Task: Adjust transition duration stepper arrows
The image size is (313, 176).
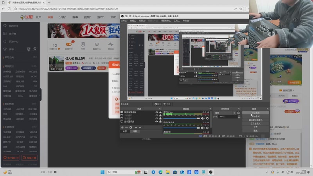Action: 239,117
